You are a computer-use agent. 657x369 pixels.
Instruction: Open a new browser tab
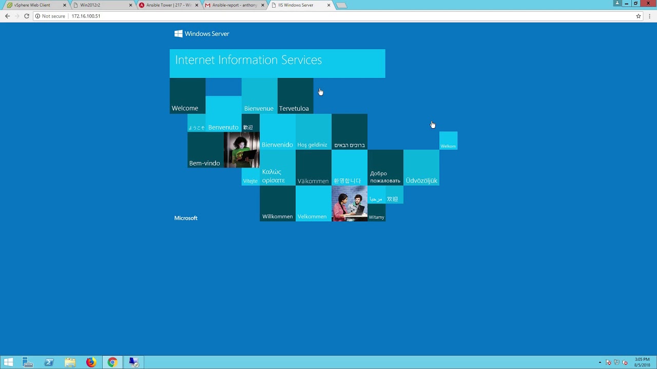[x=341, y=5]
